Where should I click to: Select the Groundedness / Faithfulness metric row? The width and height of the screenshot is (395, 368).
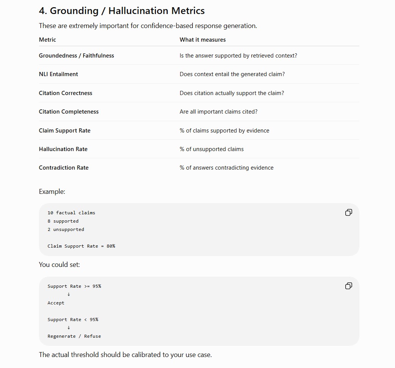point(199,56)
